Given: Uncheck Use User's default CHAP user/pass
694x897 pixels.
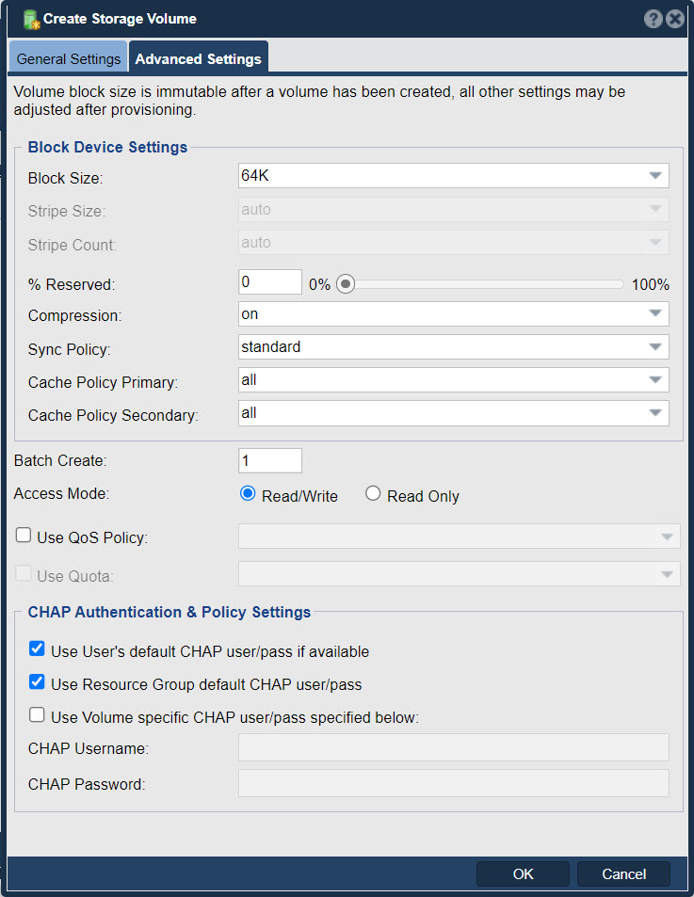Looking at the screenshot, I should pyautogui.click(x=37, y=649).
